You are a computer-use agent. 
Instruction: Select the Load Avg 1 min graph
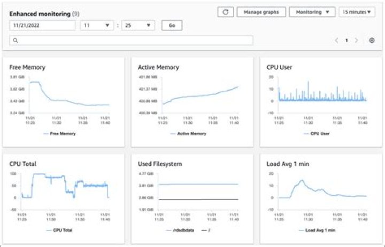[x=321, y=198]
